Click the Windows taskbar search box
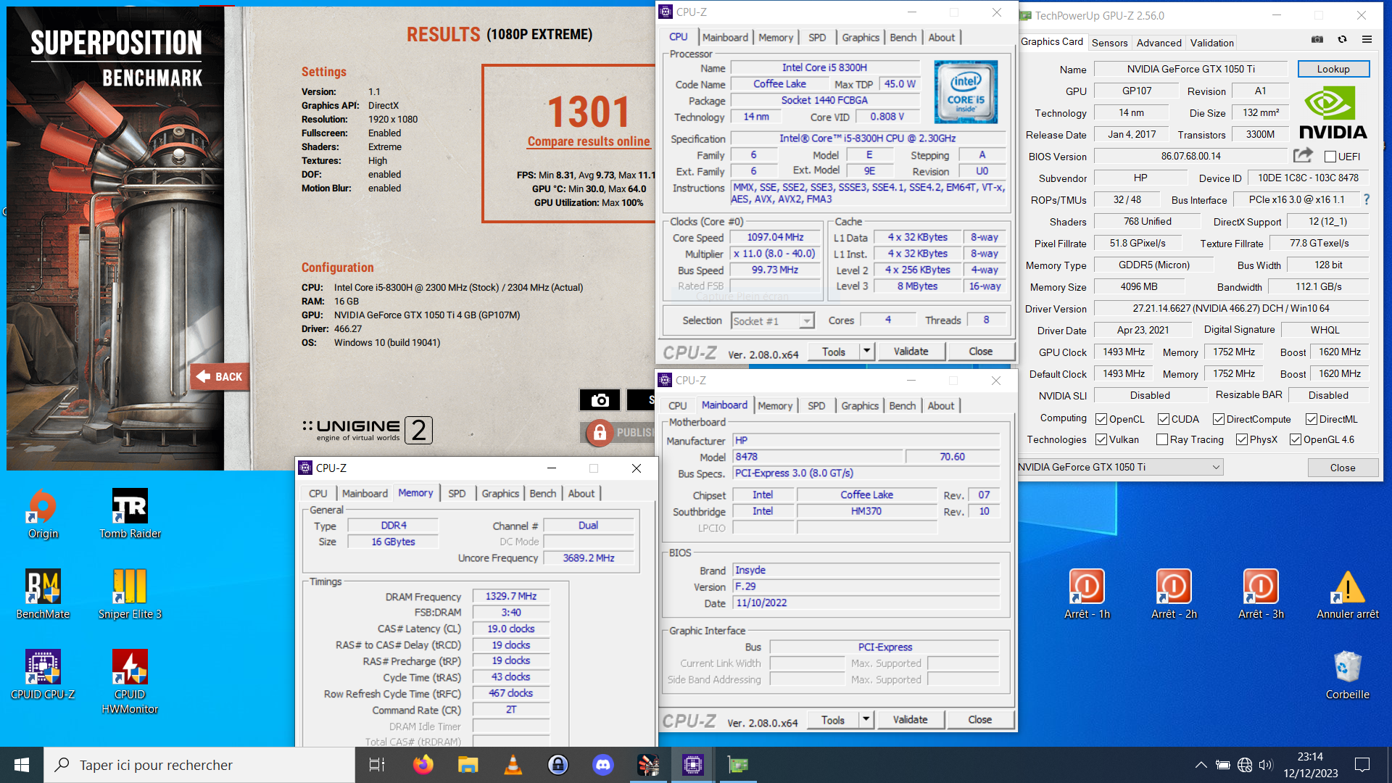 (199, 765)
